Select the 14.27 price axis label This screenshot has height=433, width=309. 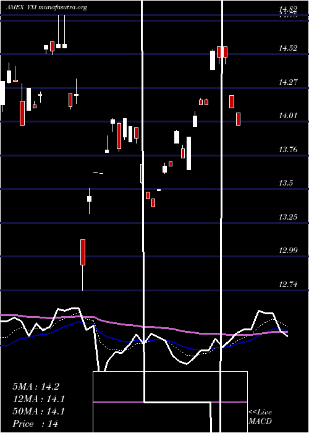pos(288,82)
